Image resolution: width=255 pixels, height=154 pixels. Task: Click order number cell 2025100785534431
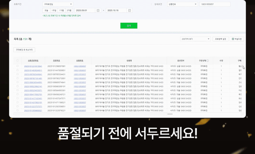click(x=57, y=74)
